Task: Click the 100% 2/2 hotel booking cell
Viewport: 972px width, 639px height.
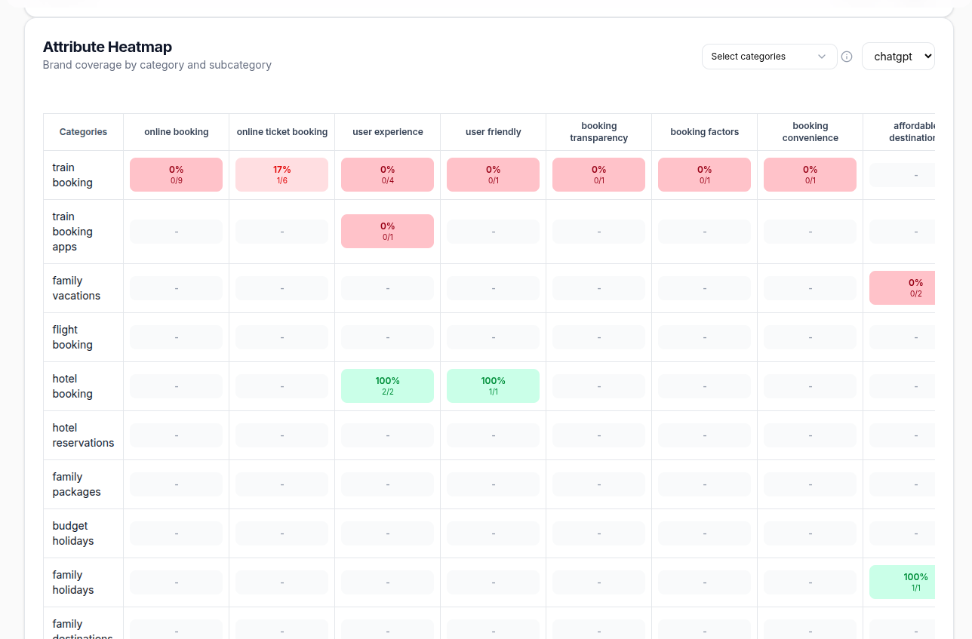Action: click(388, 386)
